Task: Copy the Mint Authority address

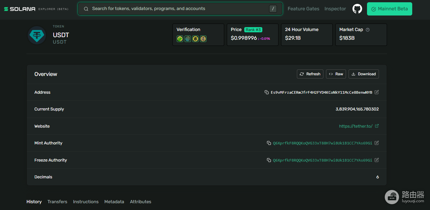Action: click(x=269, y=143)
